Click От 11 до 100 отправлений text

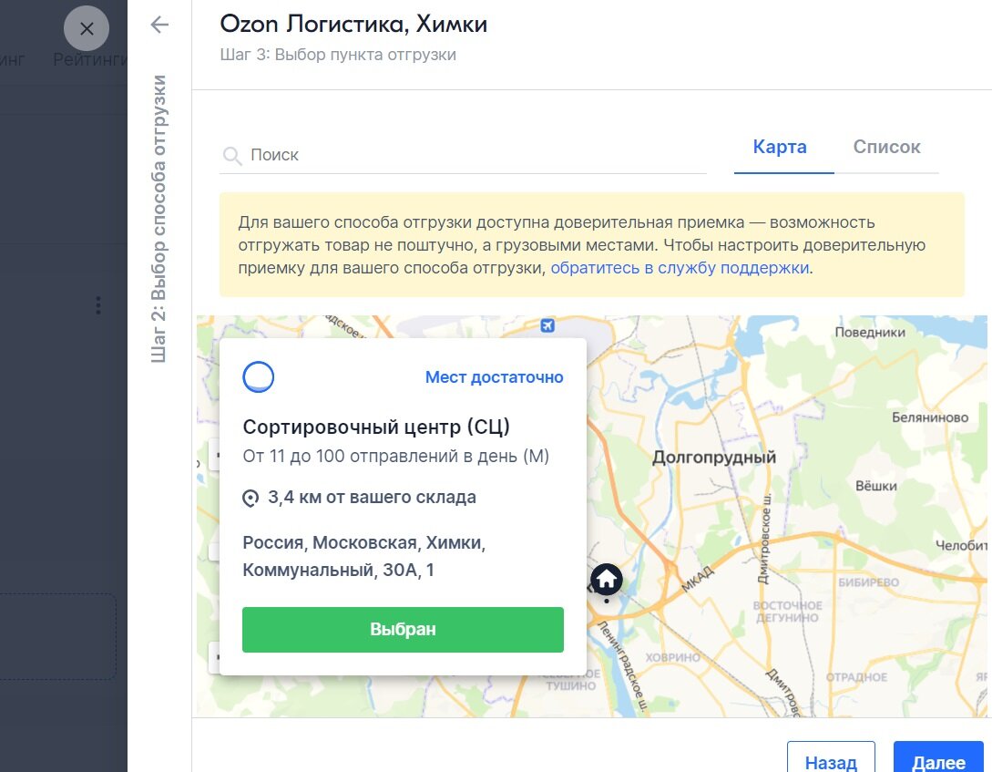point(396,457)
